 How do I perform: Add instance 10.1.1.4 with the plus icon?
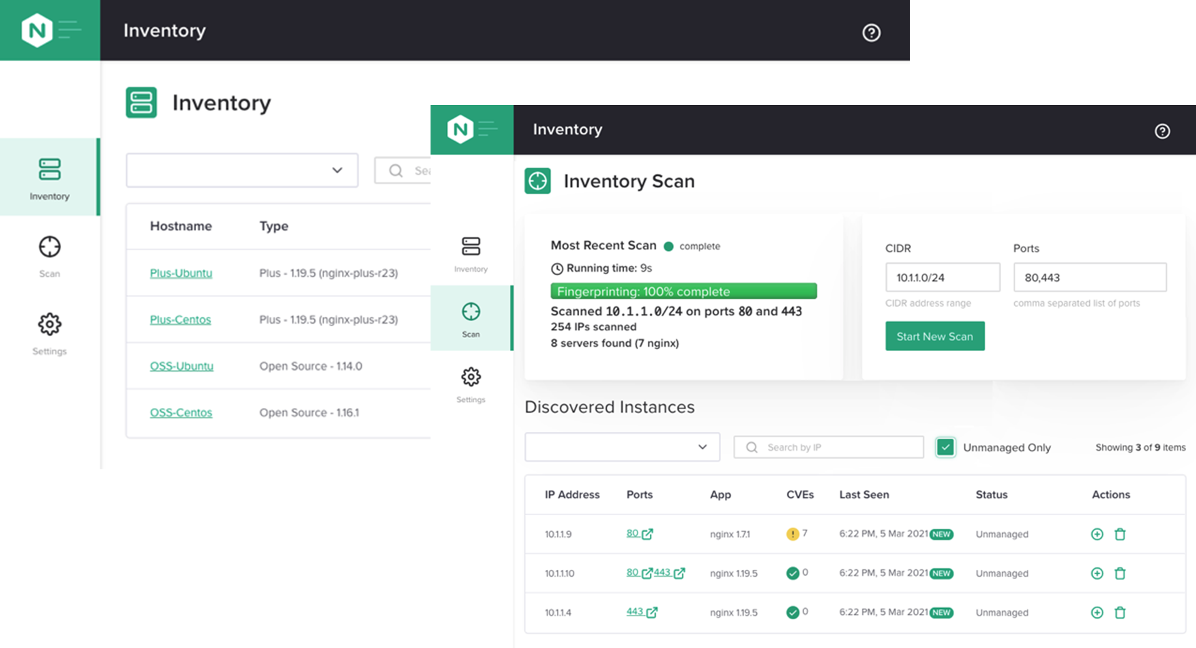pos(1097,612)
